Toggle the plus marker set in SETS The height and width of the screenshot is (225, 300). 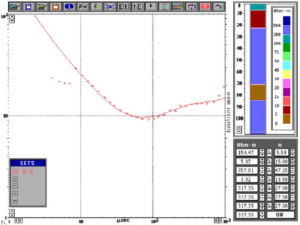point(15,178)
